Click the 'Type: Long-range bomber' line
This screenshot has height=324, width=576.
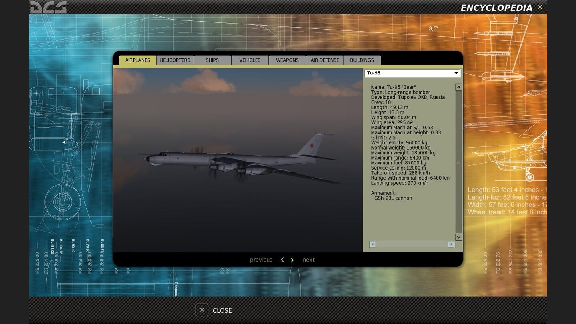click(x=400, y=92)
